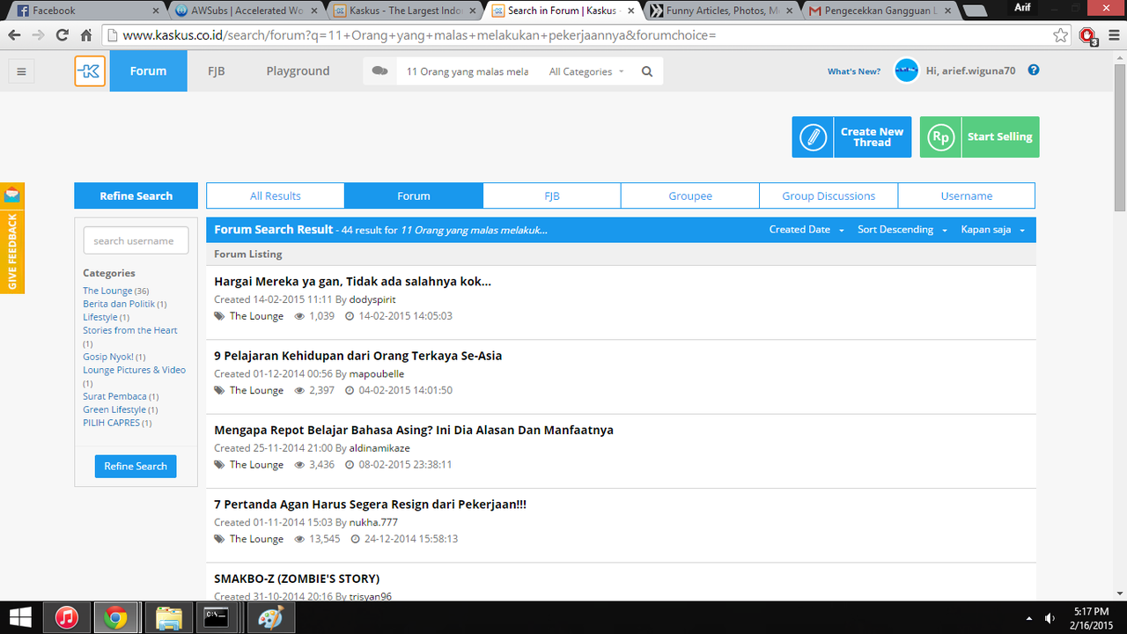The height and width of the screenshot is (634, 1127).
Task: Click the Chrome home icon
Action: 85,35
